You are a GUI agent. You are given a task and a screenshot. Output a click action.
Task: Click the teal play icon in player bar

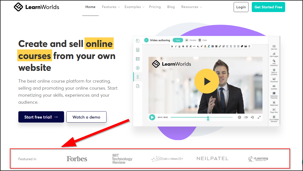click(x=152, y=117)
